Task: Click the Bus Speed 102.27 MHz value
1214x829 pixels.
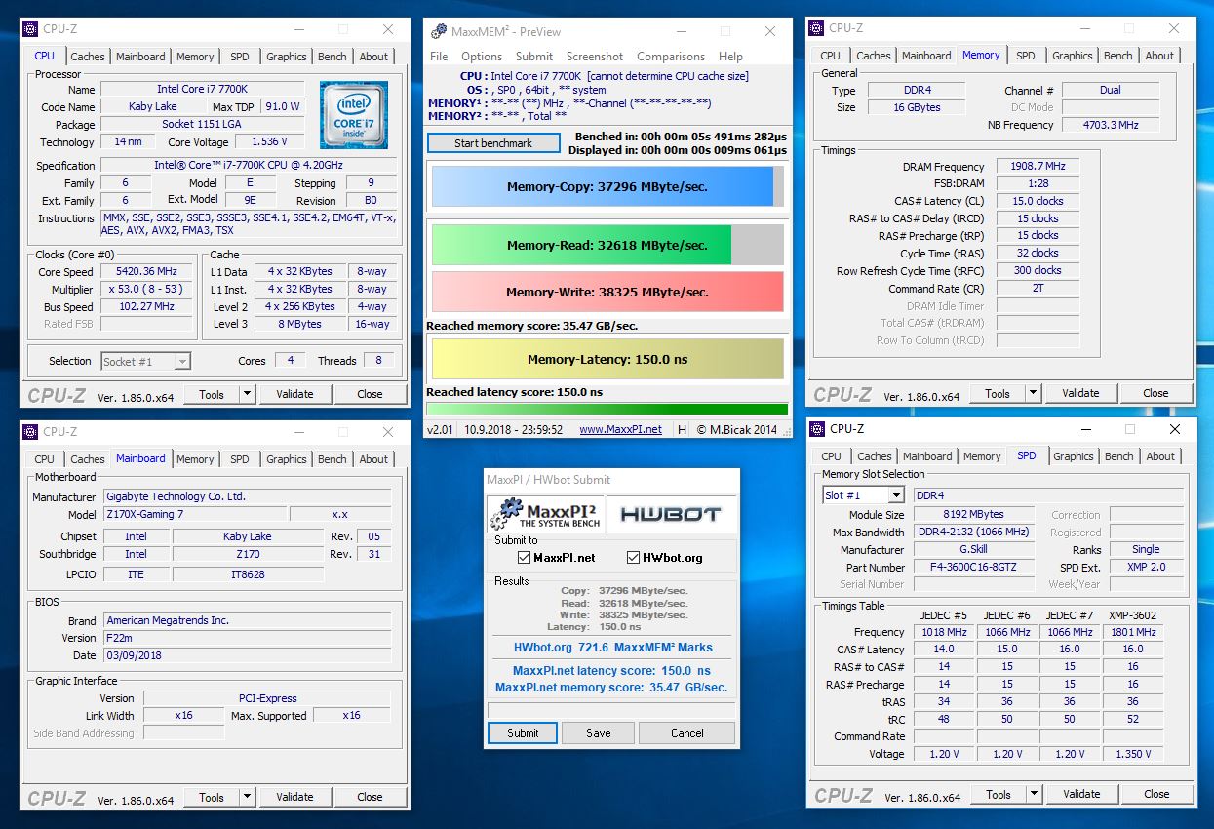Action: click(x=147, y=306)
